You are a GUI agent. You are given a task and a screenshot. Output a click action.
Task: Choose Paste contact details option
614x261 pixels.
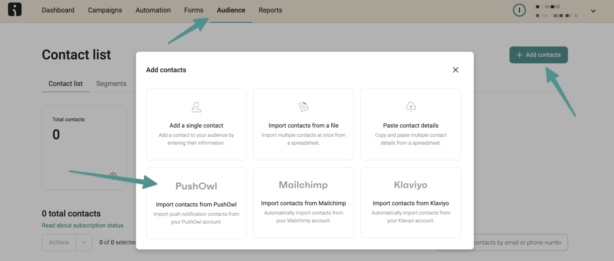411,124
